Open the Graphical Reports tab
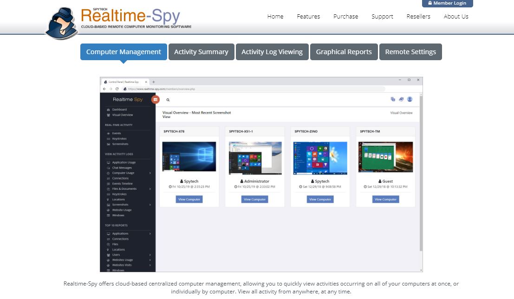The width and height of the screenshot is (514, 299). (344, 52)
